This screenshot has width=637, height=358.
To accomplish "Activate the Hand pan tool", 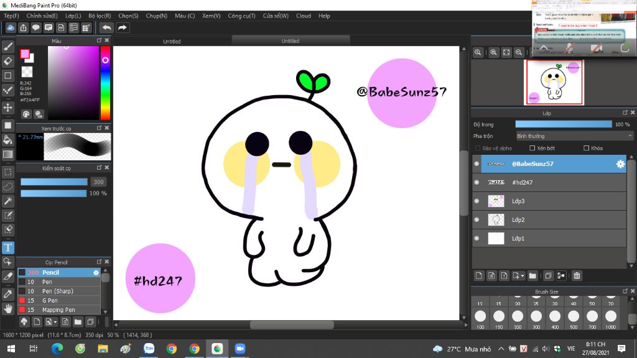I will coord(8,308).
